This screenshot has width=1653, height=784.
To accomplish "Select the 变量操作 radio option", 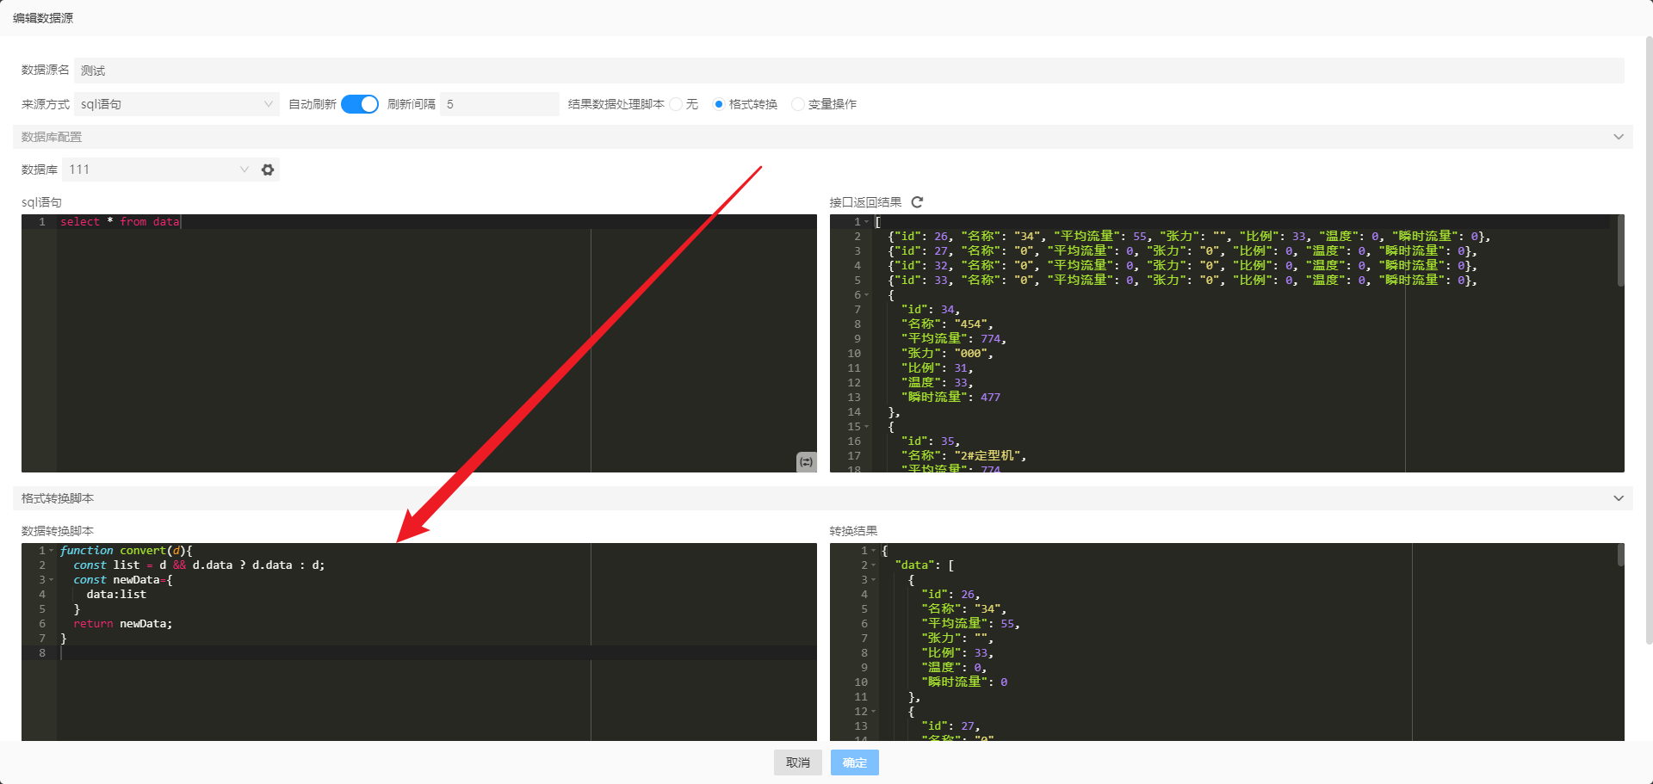I will click(797, 104).
